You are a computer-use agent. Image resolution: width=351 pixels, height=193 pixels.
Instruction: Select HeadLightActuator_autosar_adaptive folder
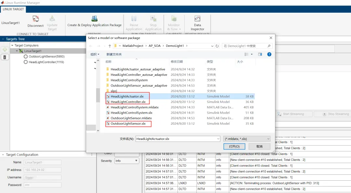click(138, 69)
